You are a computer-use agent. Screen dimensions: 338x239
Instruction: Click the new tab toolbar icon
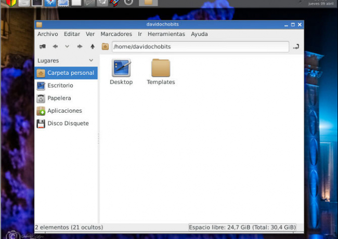(42, 47)
